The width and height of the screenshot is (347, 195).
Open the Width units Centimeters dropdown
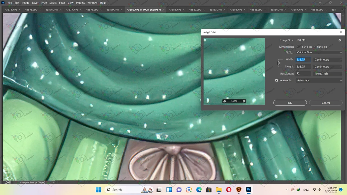tap(328, 60)
